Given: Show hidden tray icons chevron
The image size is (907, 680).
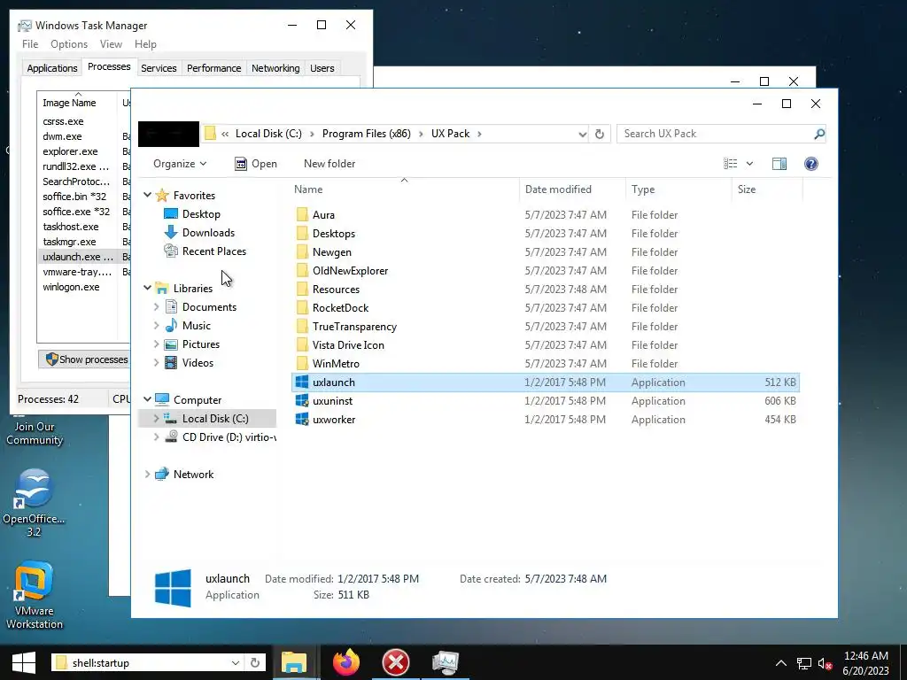Looking at the screenshot, I should coord(781,662).
